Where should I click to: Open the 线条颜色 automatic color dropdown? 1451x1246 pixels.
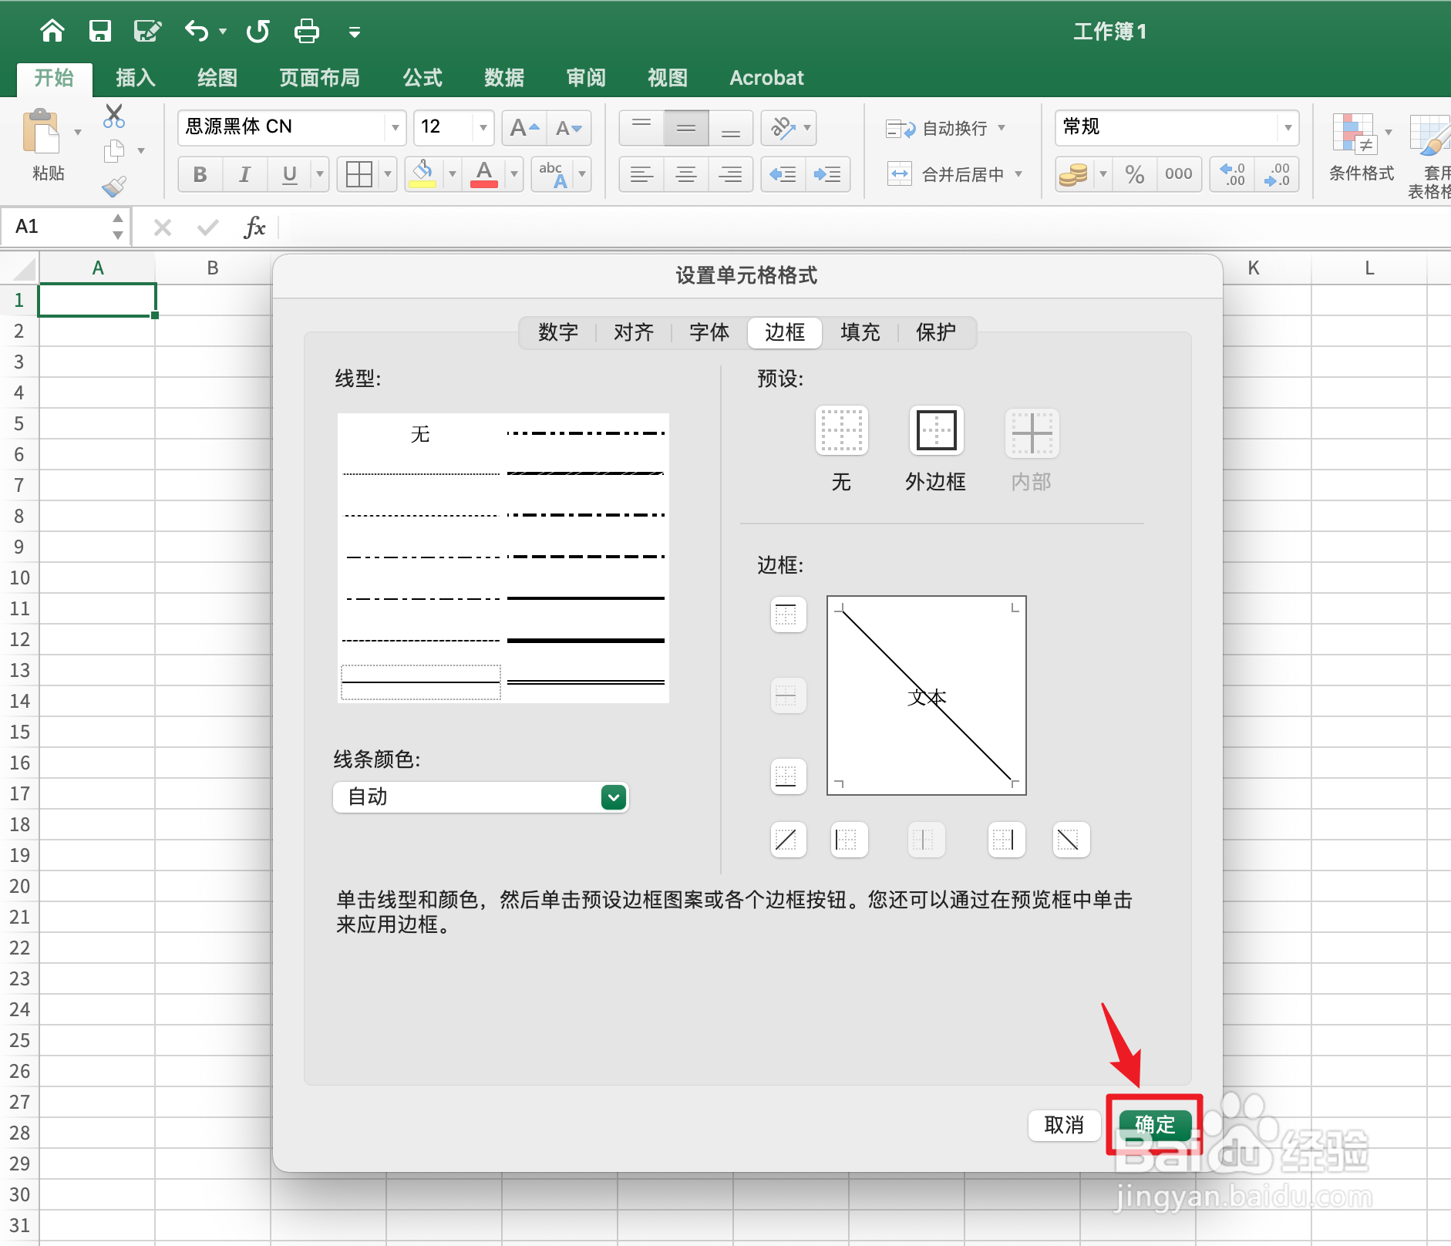click(x=611, y=796)
